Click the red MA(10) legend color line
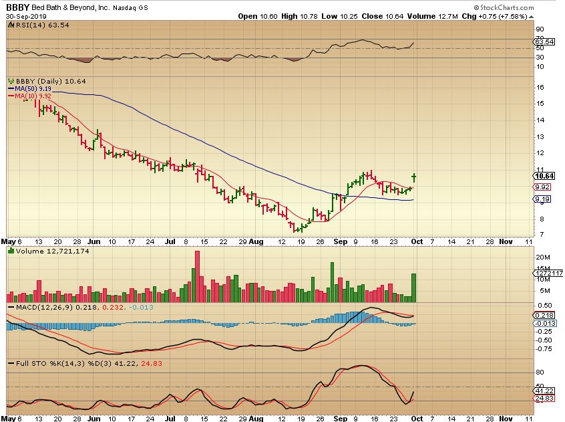This screenshot has width=565, height=422. click(x=10, y=96)
